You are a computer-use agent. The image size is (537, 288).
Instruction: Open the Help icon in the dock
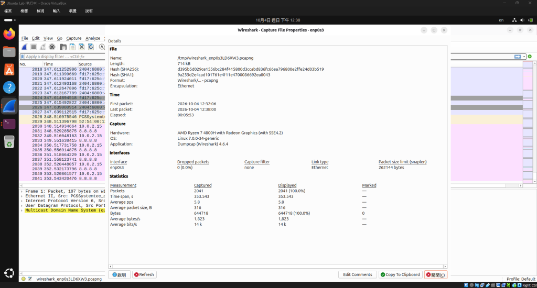(x=9, y=87)
